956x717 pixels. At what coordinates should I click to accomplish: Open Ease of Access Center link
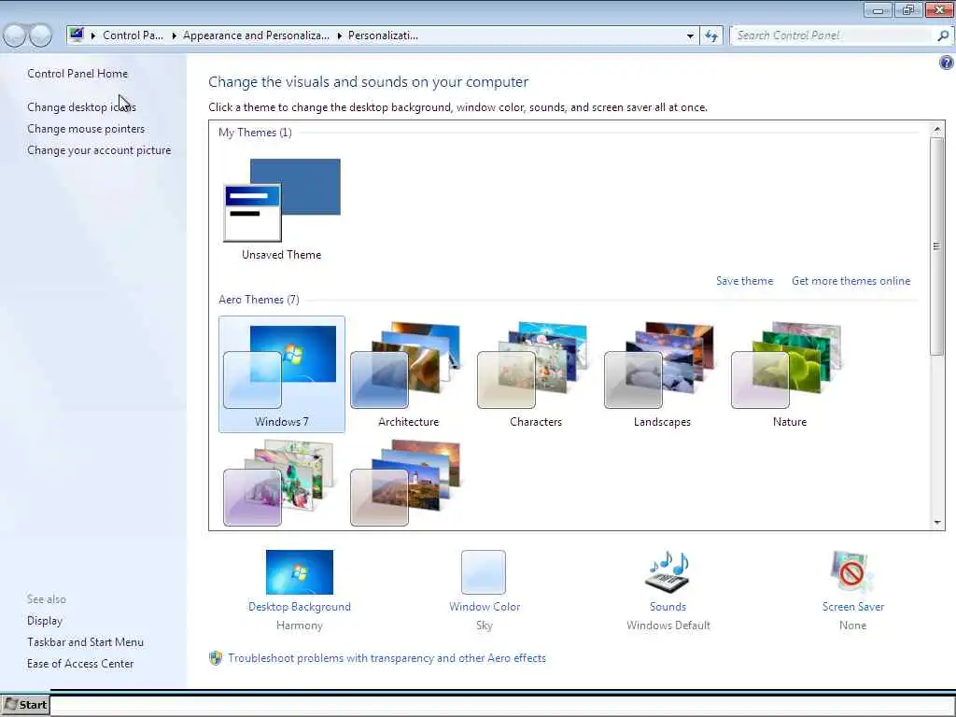click(x=80, y=664)
